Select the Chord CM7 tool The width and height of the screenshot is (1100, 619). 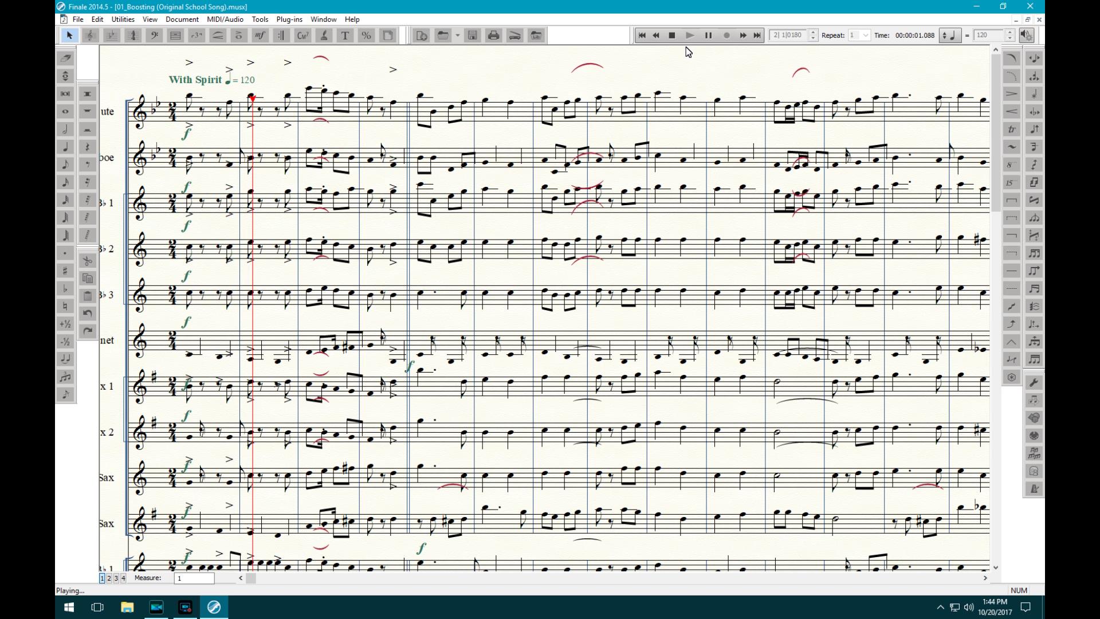(x=302, y=36)
